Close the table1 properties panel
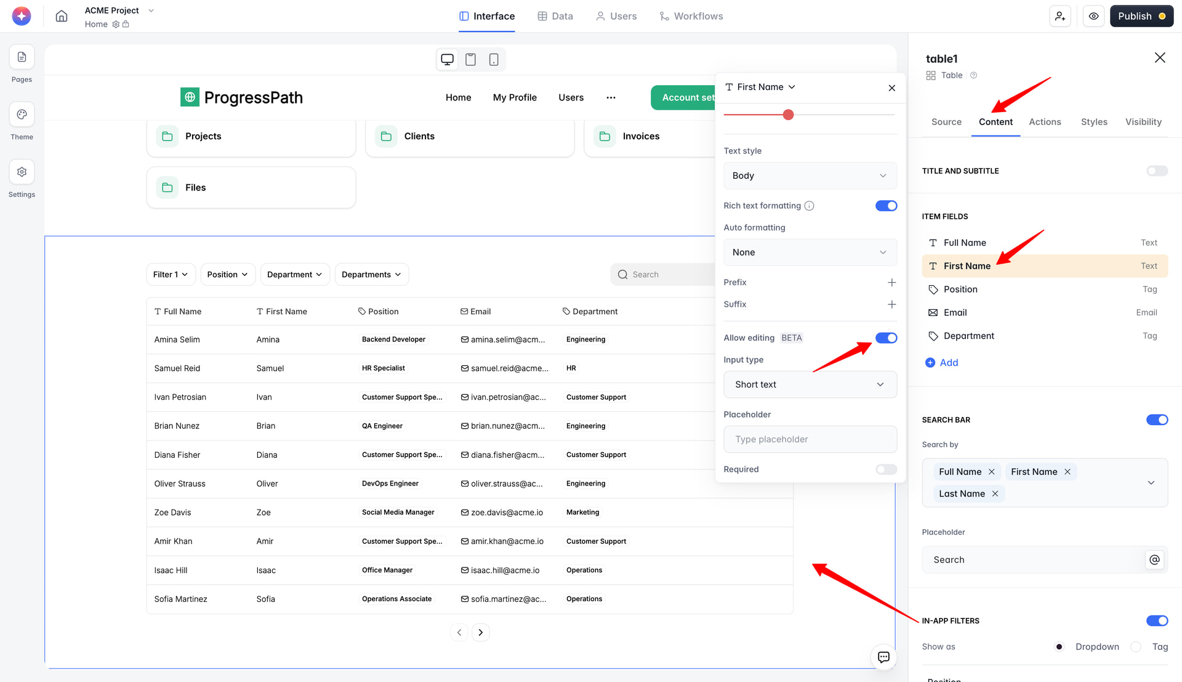The width and height of the screenshot is (1182, 682). (1160, 57)
